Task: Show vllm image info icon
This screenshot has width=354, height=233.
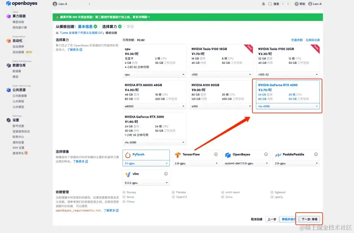Action: (x=166, y=174)
